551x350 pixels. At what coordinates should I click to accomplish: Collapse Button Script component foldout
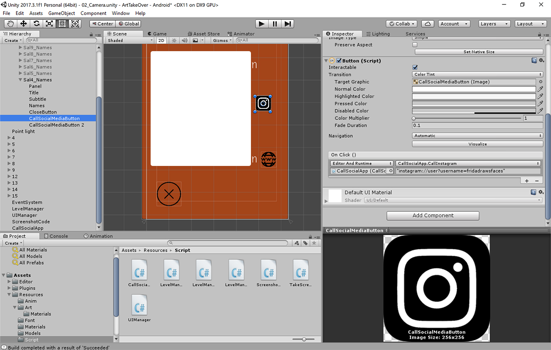pyautogui.click(x=326, y=61)
